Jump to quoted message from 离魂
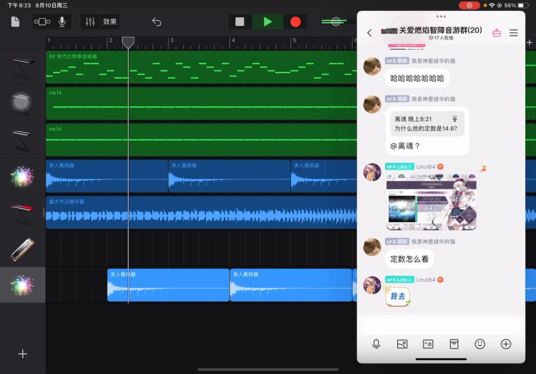Image resolution: width=536 pixels, height=374 pixels. click(x=454, y=119)
